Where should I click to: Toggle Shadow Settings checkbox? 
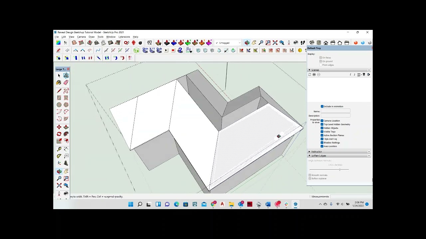tap(322, 143)
